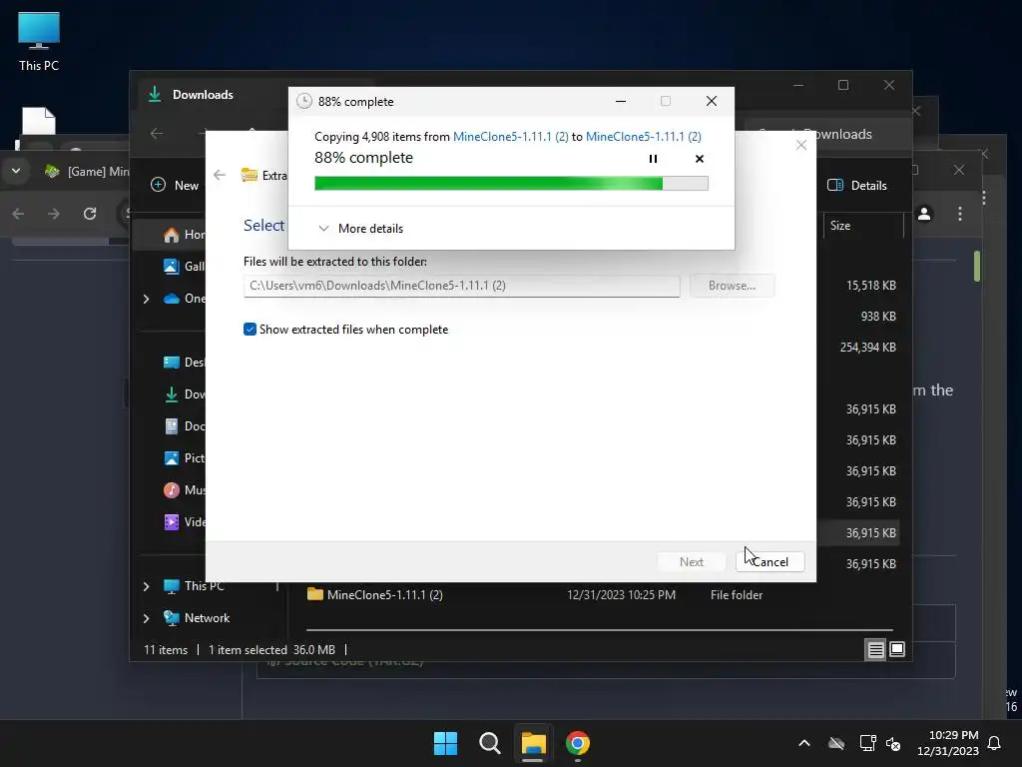Cancel the copy with the small X
Viewport: 1022px width, 767px height.
point(700,159)
